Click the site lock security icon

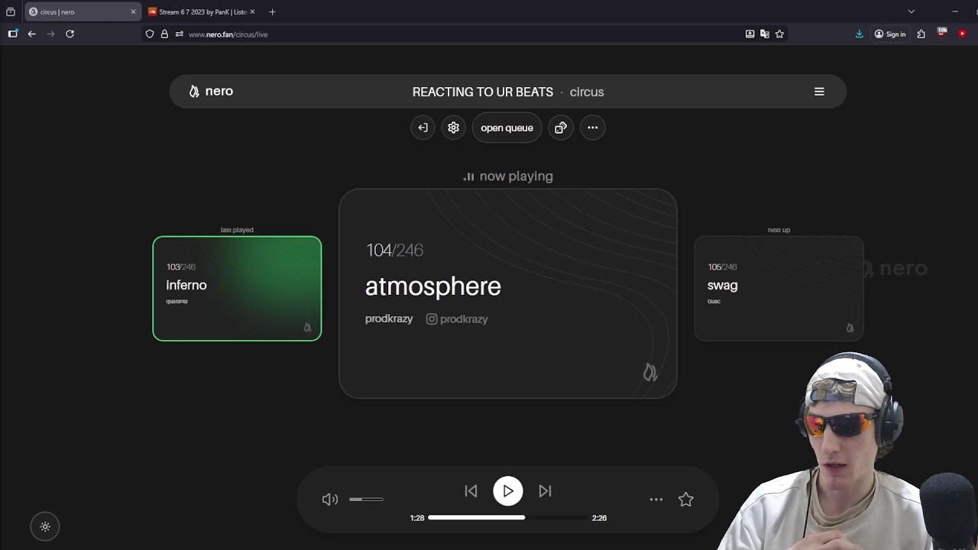click(164, 34)
